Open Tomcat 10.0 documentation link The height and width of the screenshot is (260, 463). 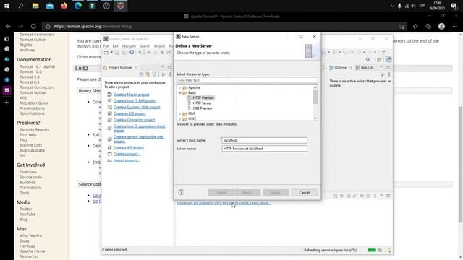pos(30,71)
